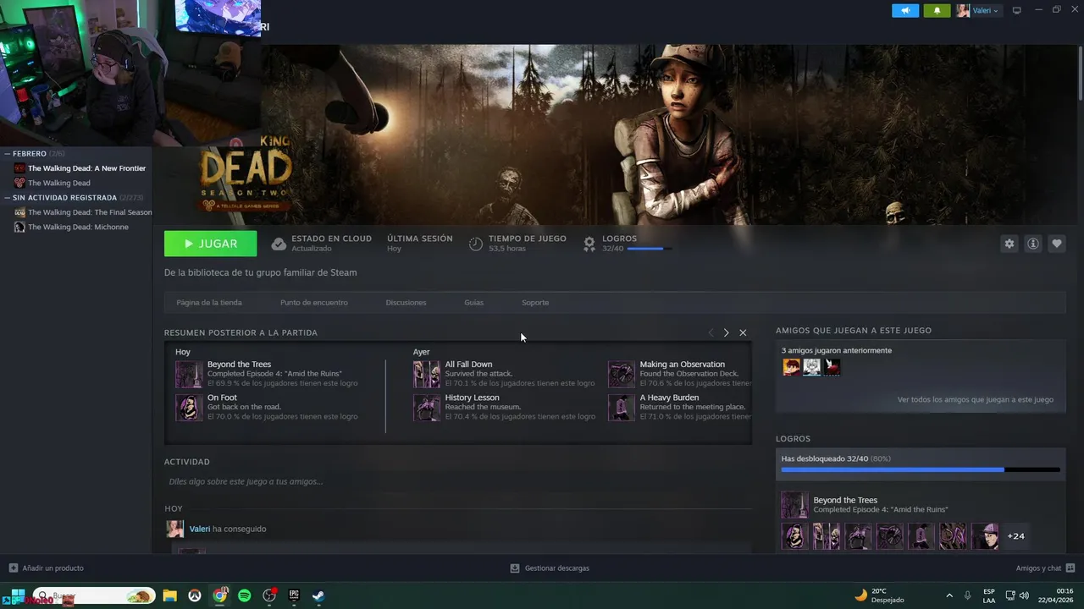Open the LOGROS achievements gear icon
1084x609 pixels.
coord(589,244)
